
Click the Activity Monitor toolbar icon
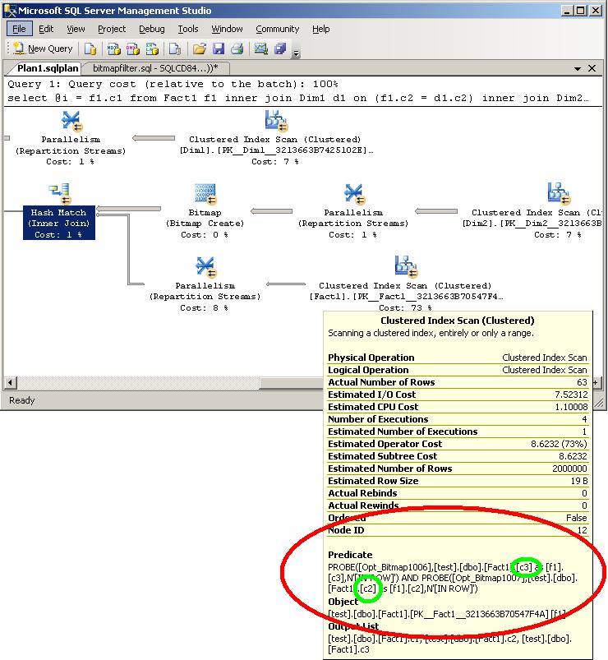261,48
